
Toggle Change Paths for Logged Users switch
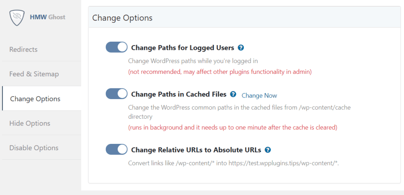coord(116,48)
